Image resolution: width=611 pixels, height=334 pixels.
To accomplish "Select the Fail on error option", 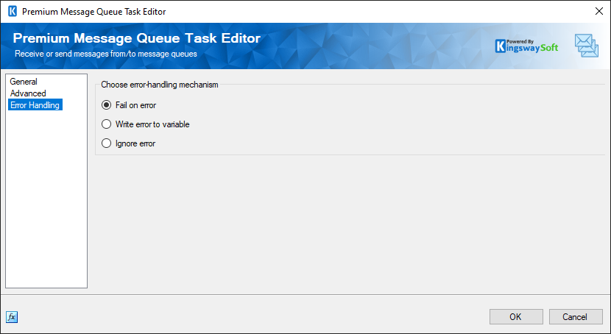I will [x=107, y=105].
